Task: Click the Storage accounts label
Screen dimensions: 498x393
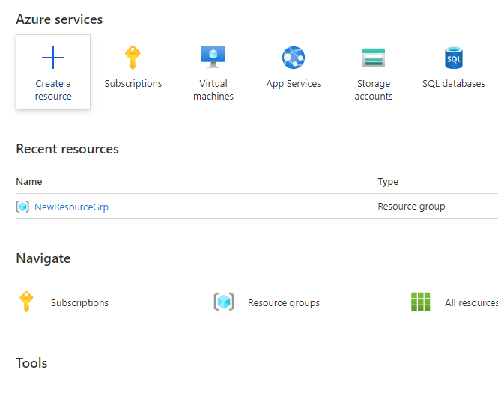Action: pyautogui.click(x=374, y=90)
